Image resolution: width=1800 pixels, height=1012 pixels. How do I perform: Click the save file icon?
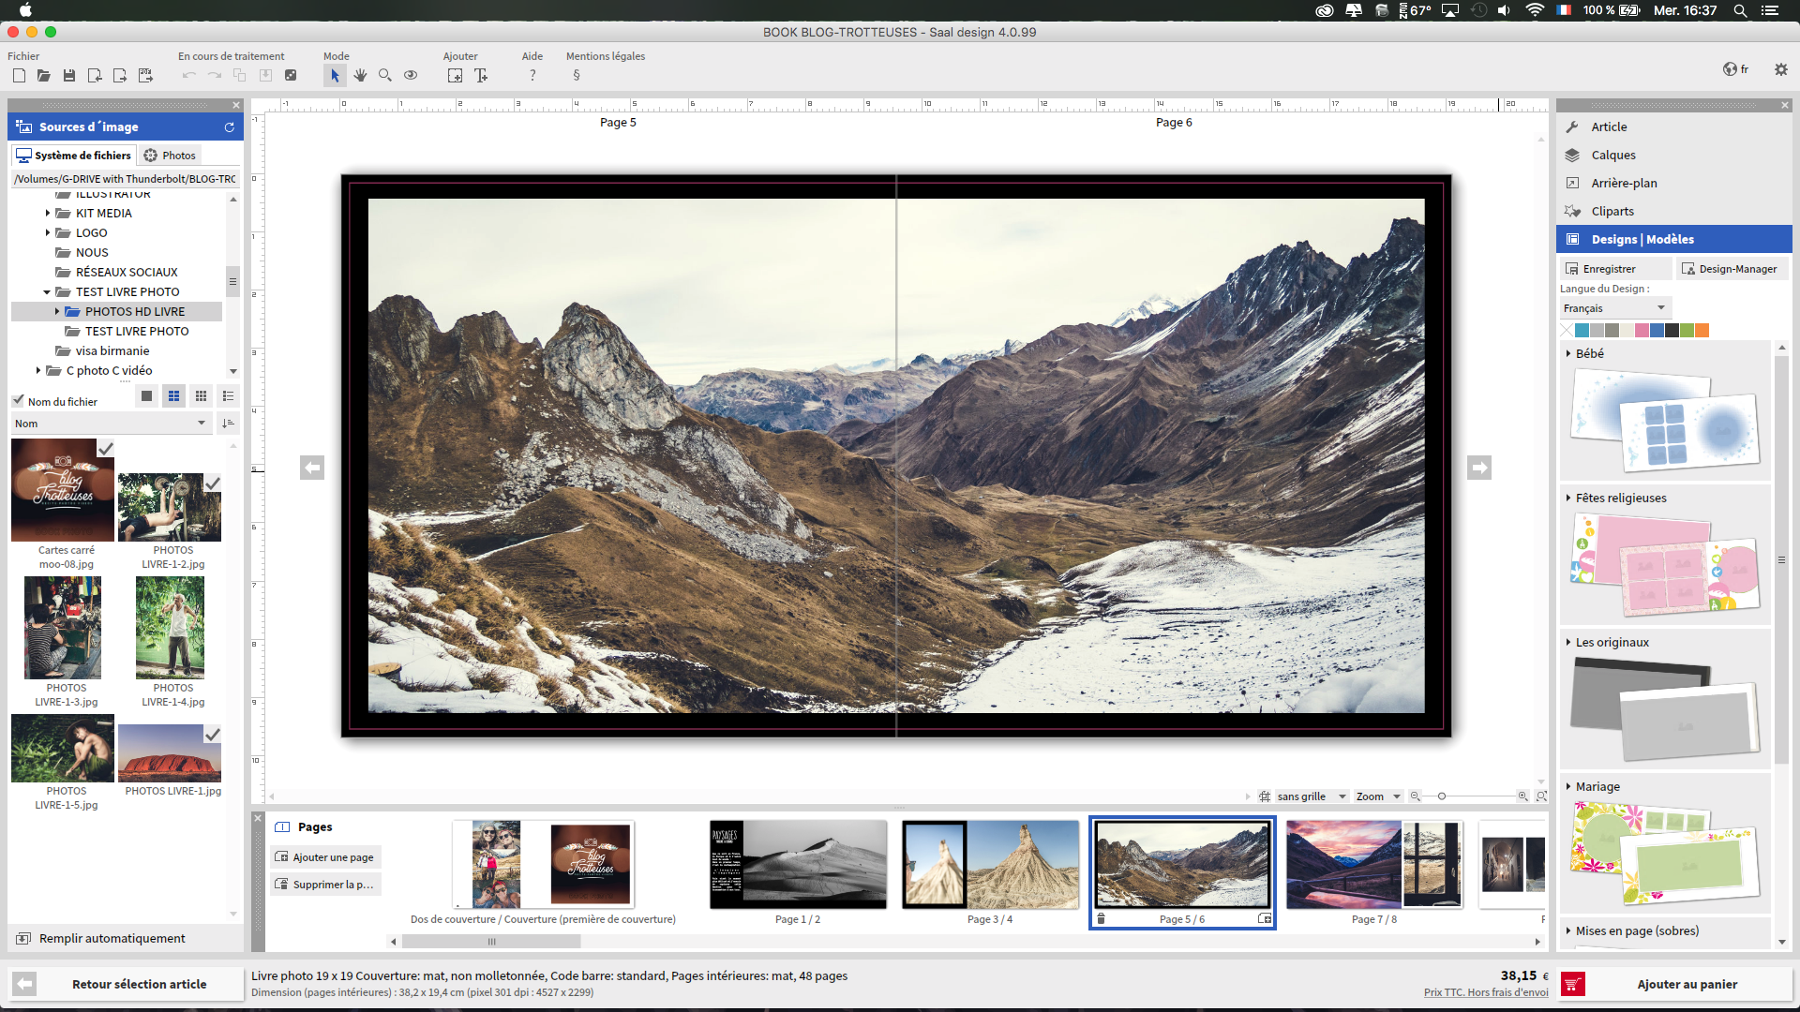(69, 76)
